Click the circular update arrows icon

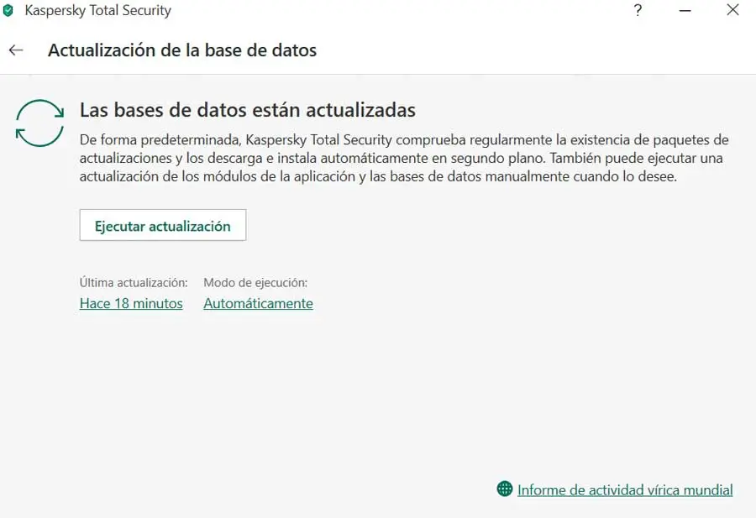39,123
